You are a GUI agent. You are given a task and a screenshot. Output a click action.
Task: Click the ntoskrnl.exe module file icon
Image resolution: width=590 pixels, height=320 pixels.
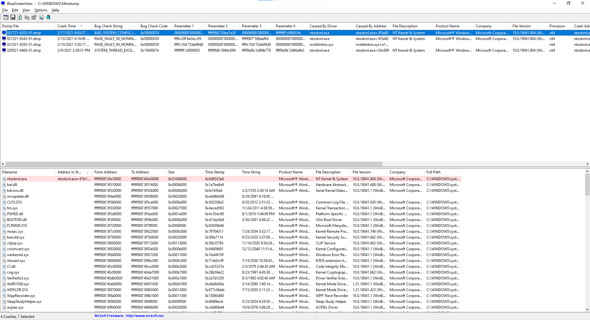point(4,179)
